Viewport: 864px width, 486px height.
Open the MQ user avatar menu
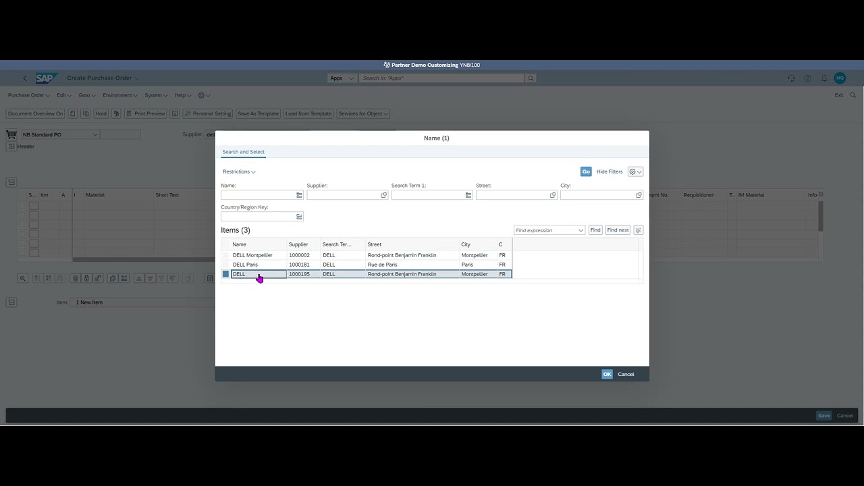[x=840, y=78]
